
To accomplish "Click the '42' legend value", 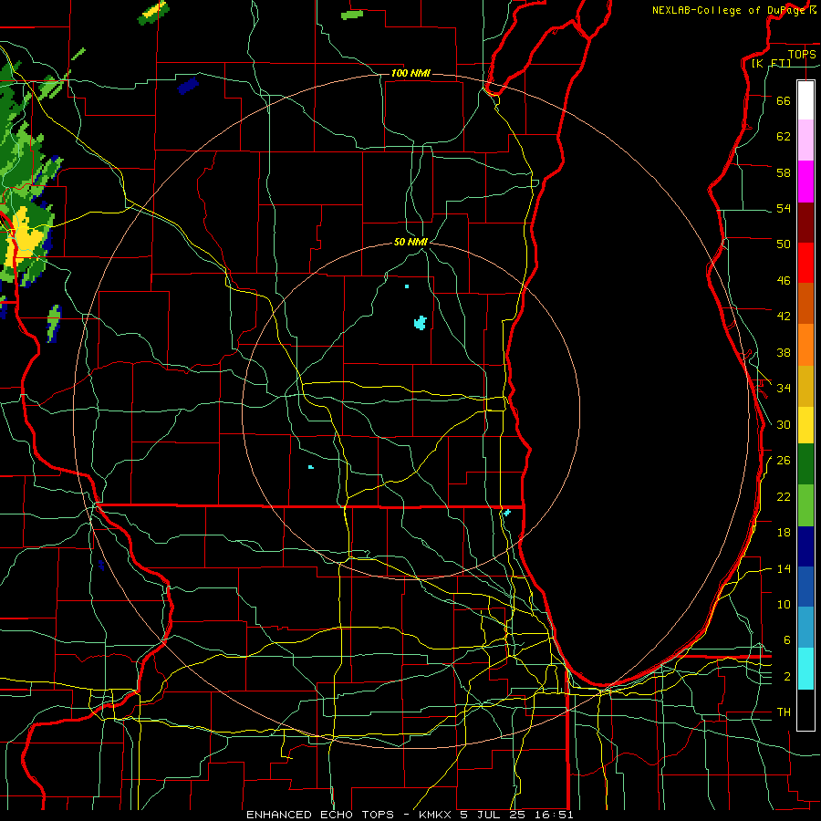I will [784, 317].
